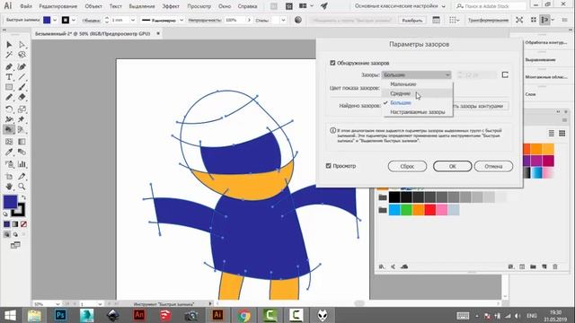
Task: Pick the red swatch in bottom row
Action: point(429,210)
